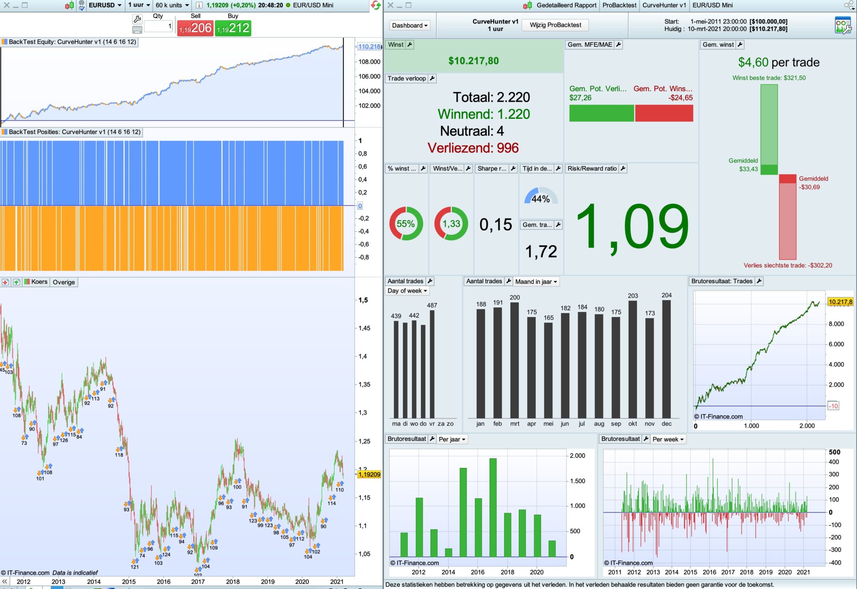857x589 pixels.
Task: Click the wrench next to Winst label
Action: 410,45
